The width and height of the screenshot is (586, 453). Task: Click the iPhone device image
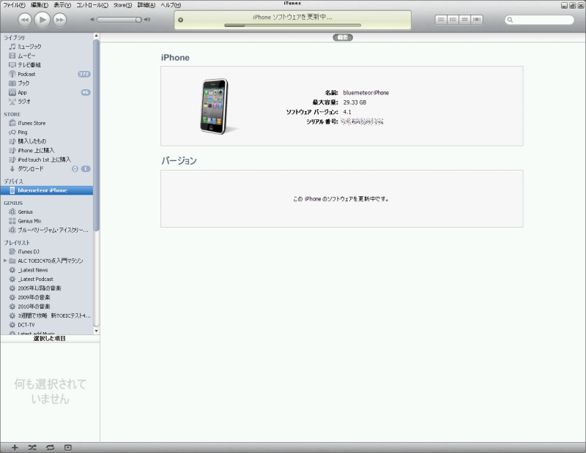point(215,106)
